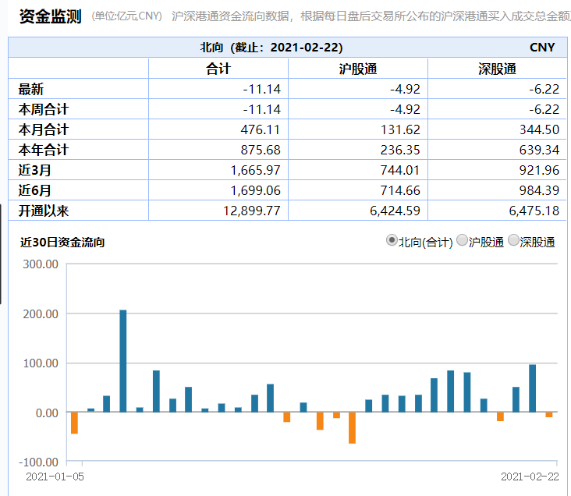Viewport: 571px width, 496px height.
Task: Click the 131.62 沪股通 cell
Action: coord(358,129)
